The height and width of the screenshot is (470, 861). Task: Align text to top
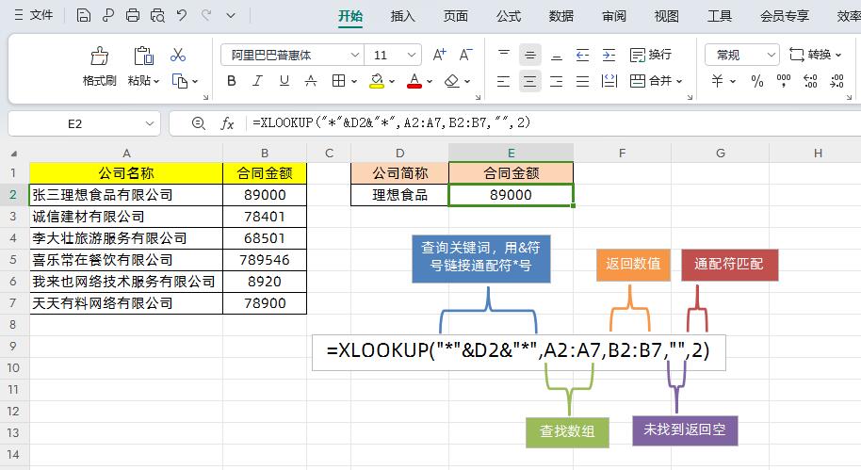pyautogui.click(x=504, y=55)
